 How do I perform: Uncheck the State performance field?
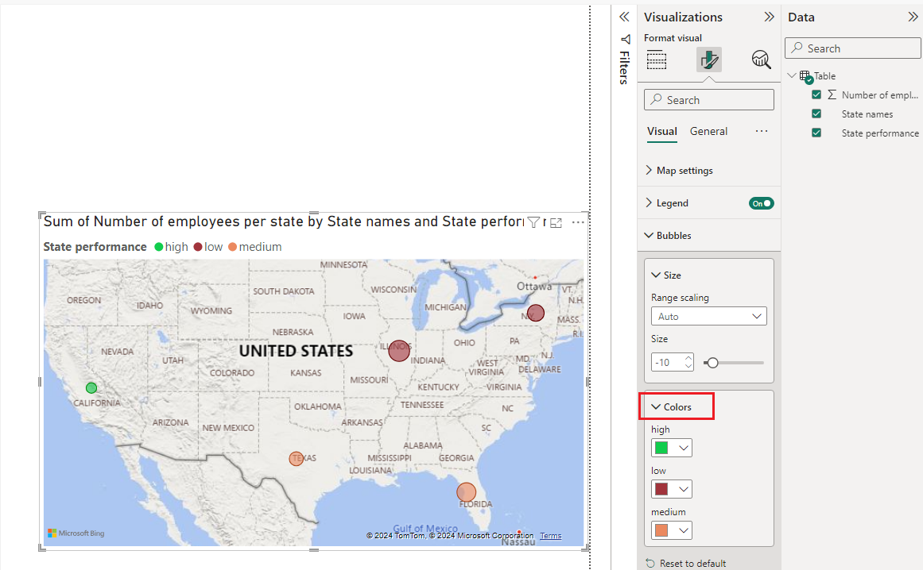coord(816,133)
